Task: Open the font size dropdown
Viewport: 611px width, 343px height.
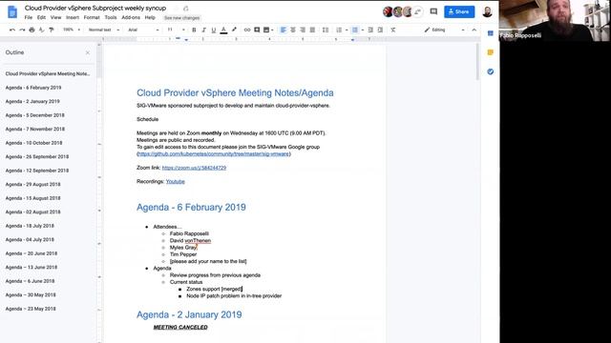Action: pyautogui.click(x=176, y=30)
